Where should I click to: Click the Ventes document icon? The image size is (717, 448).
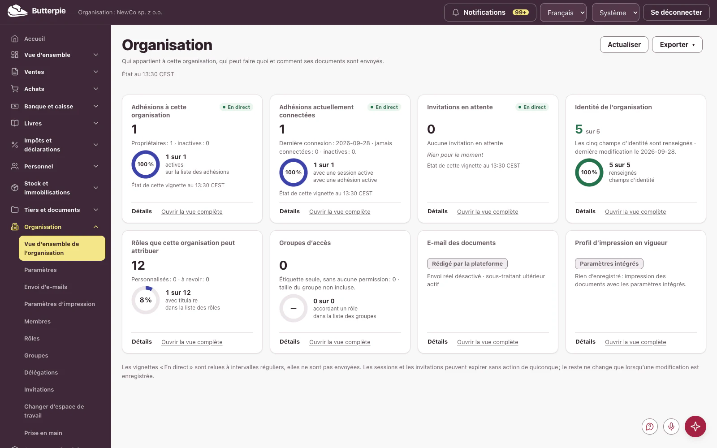pos(15,72)
